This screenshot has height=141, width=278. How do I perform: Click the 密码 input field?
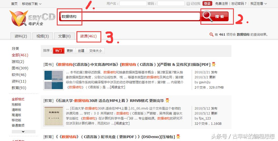tap(171, 3)
